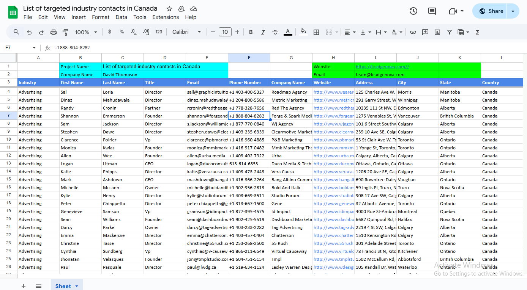Star this spreadsheet
Image resolution: width=527 pixels, height=290 pixels.
click(x=169, y=9)
